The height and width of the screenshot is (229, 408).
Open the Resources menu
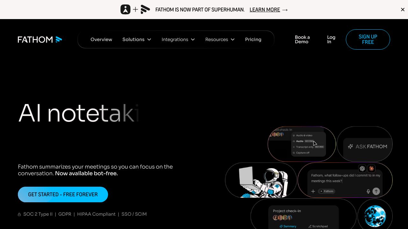click(x=220, y=39)
